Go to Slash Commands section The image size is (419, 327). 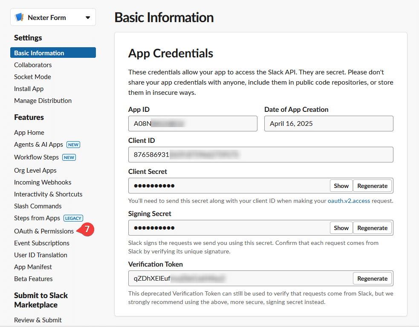coord(38,206)
